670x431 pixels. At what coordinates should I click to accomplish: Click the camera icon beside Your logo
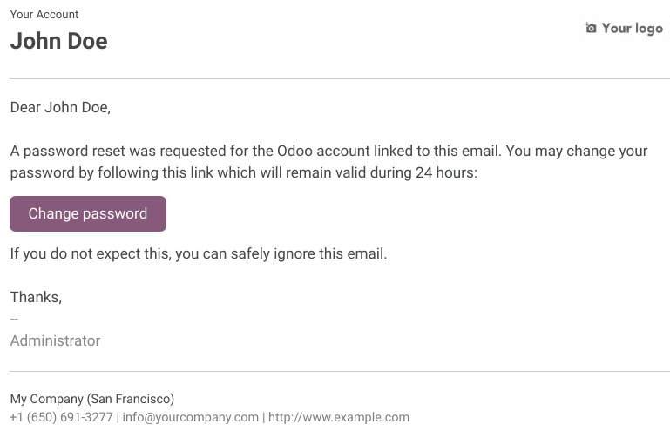click(592, 29)
